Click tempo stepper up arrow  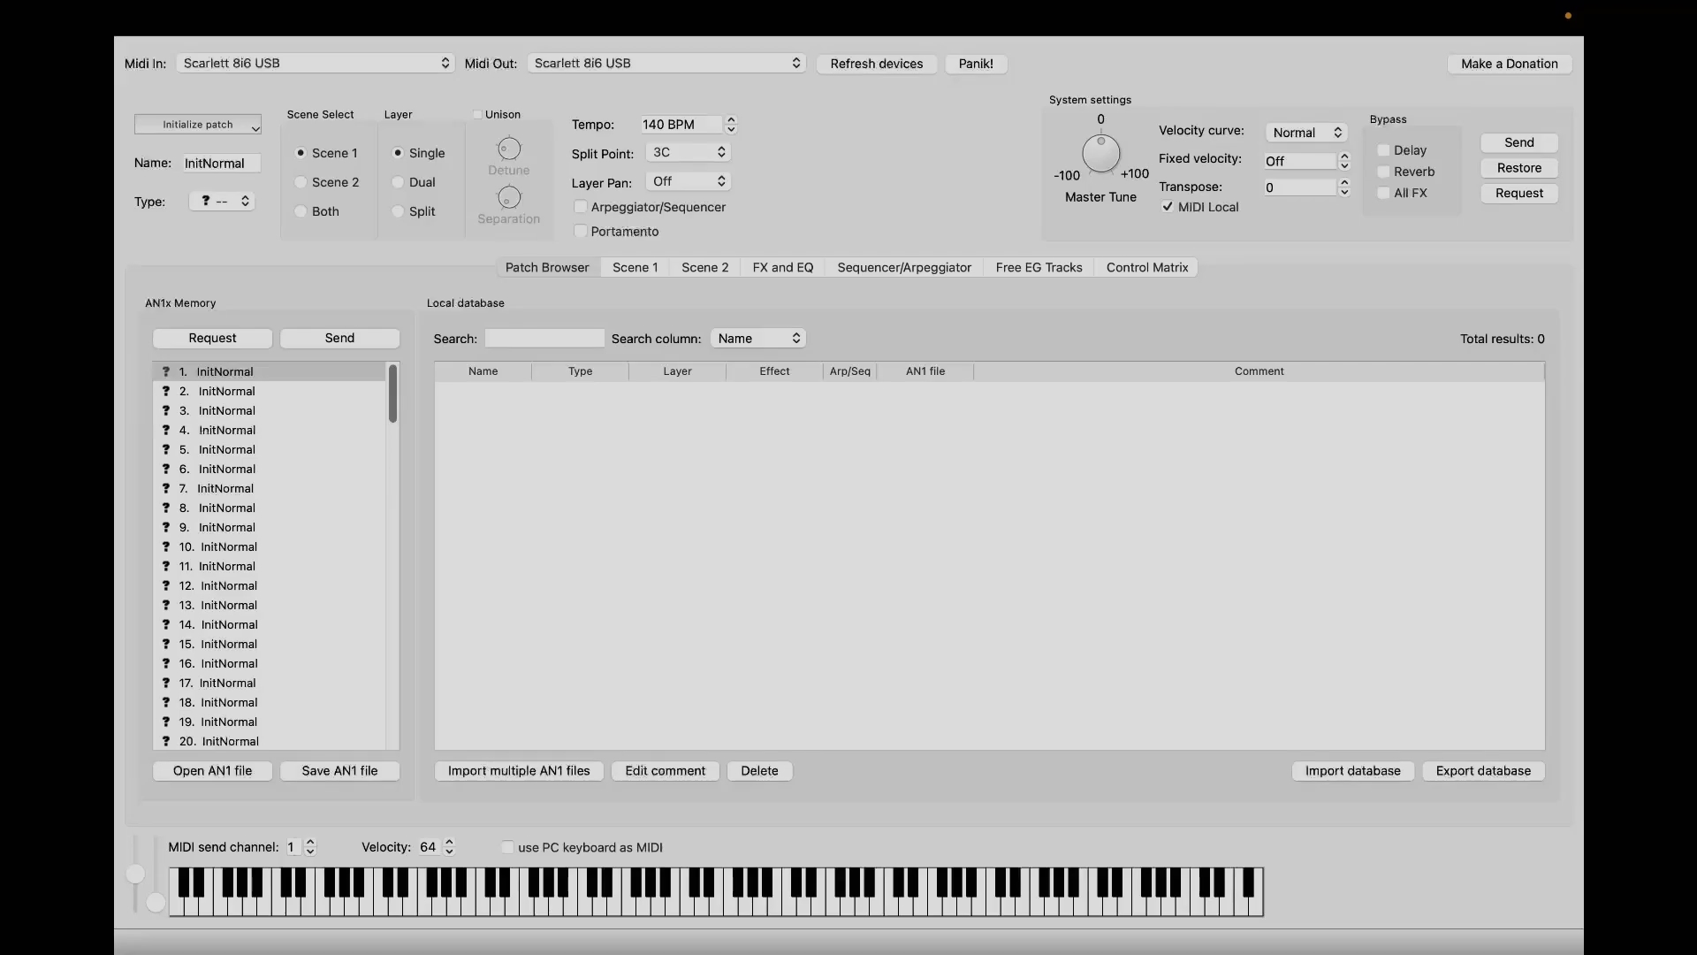[731, 119]
